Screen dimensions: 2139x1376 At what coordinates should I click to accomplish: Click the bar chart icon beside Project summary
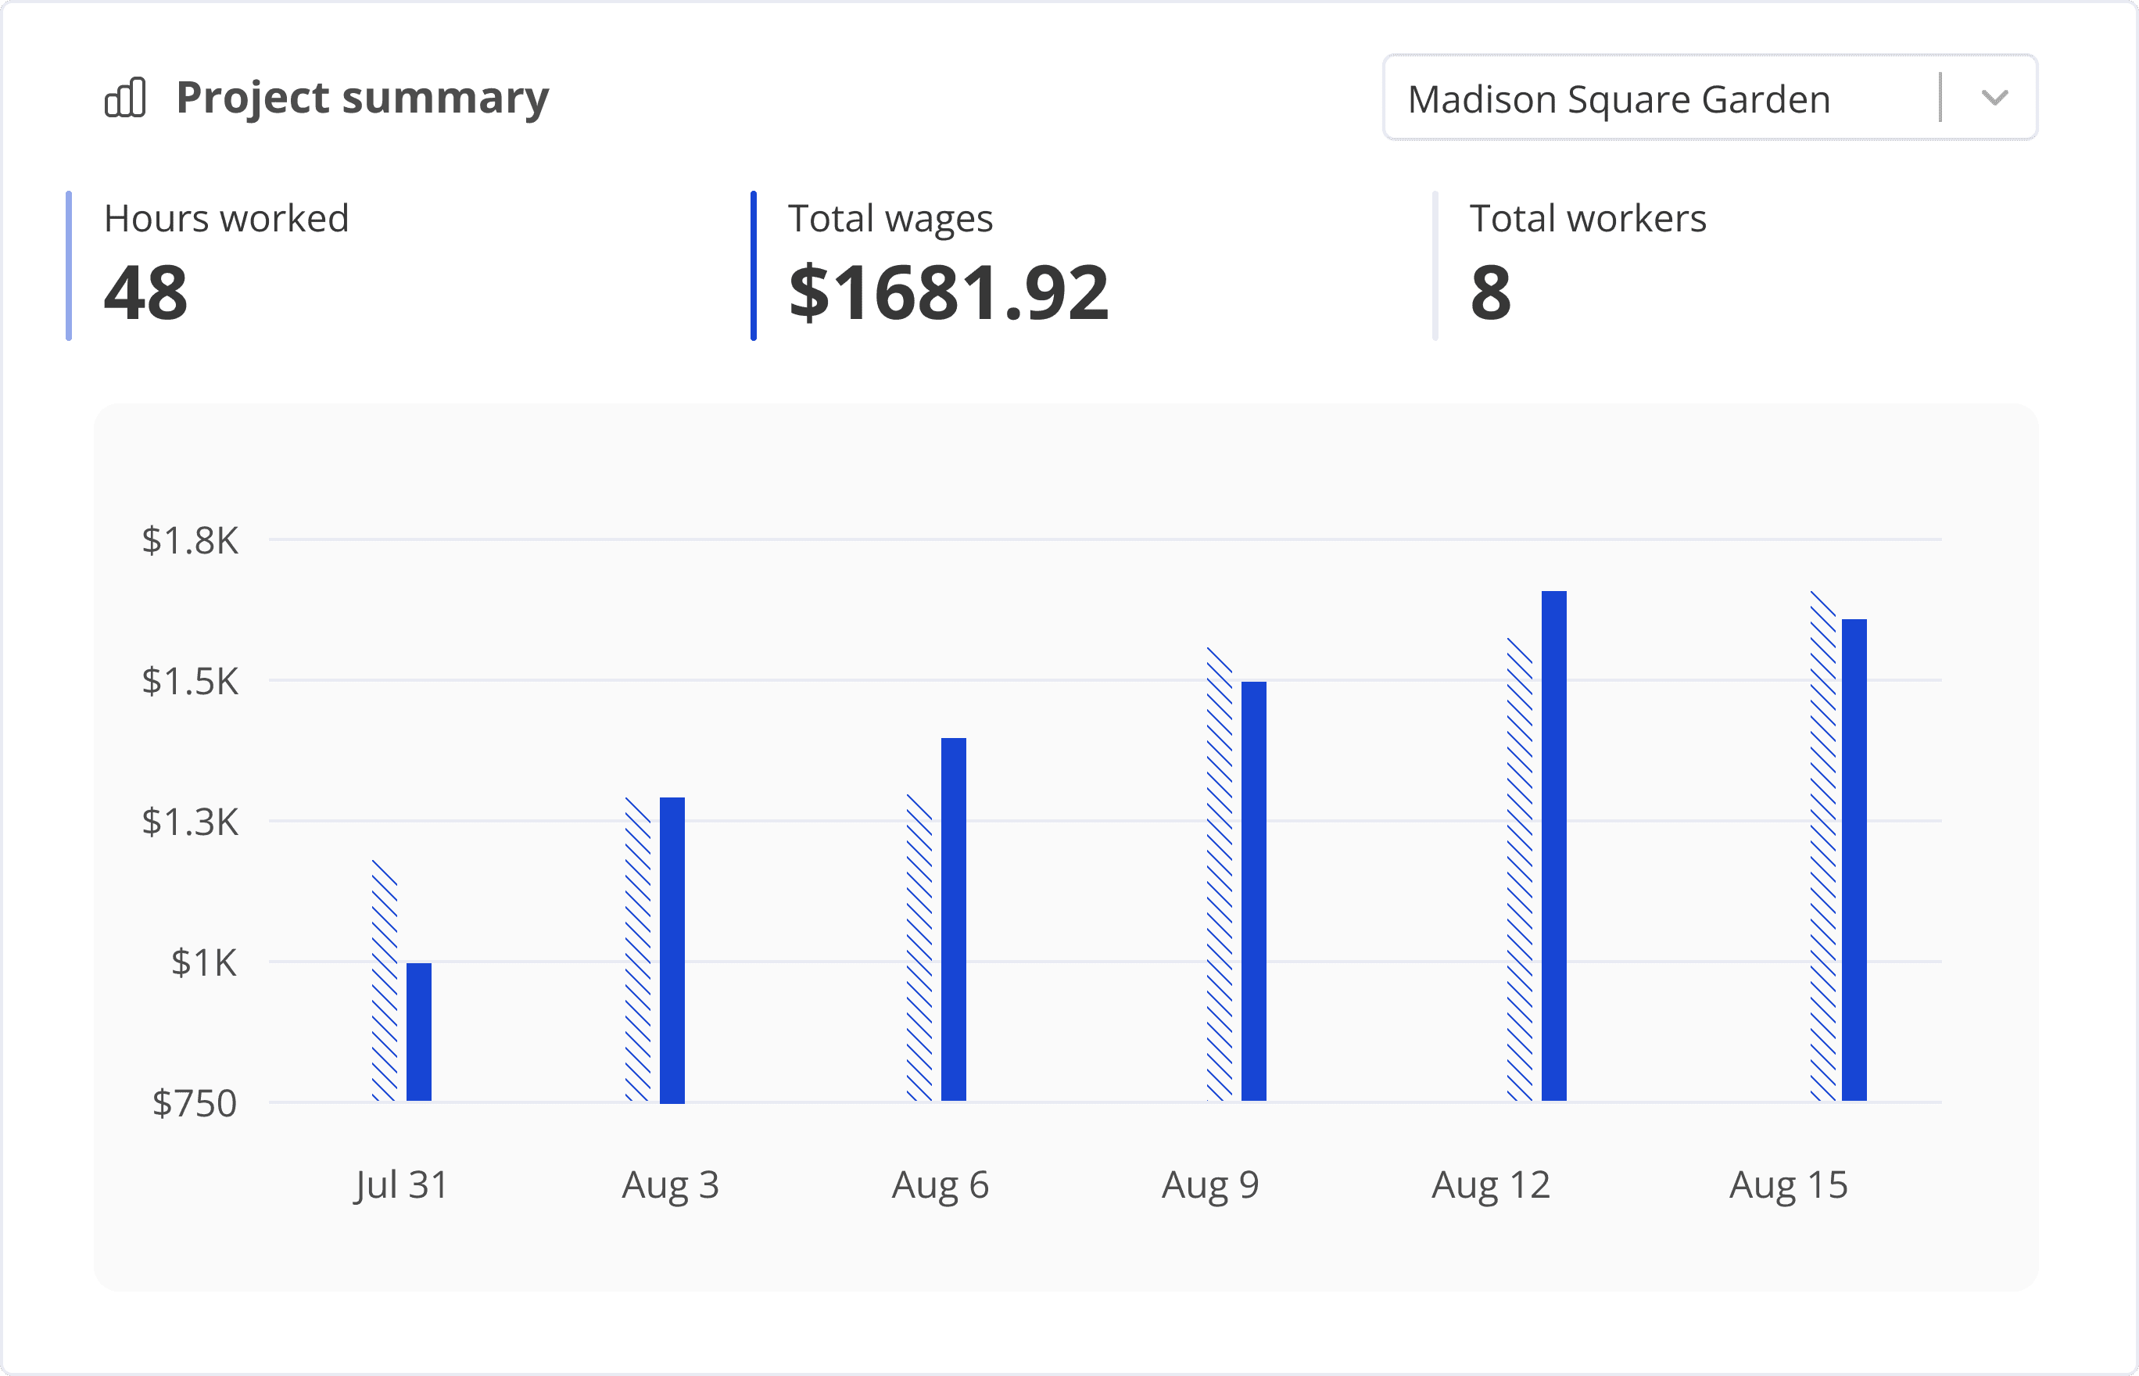[125, 96]
